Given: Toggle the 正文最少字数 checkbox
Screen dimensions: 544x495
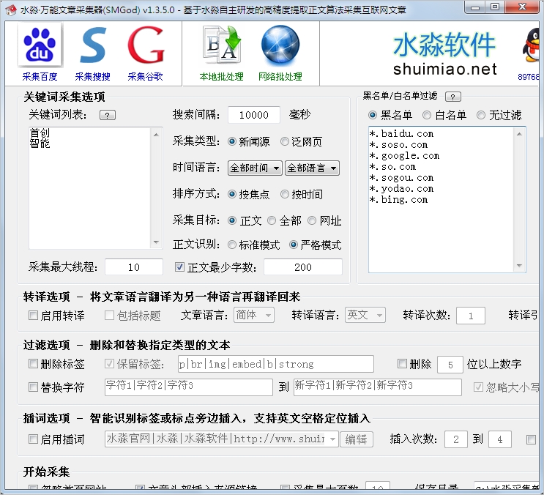Looking at the screenshot, I should tap(180, 267).
